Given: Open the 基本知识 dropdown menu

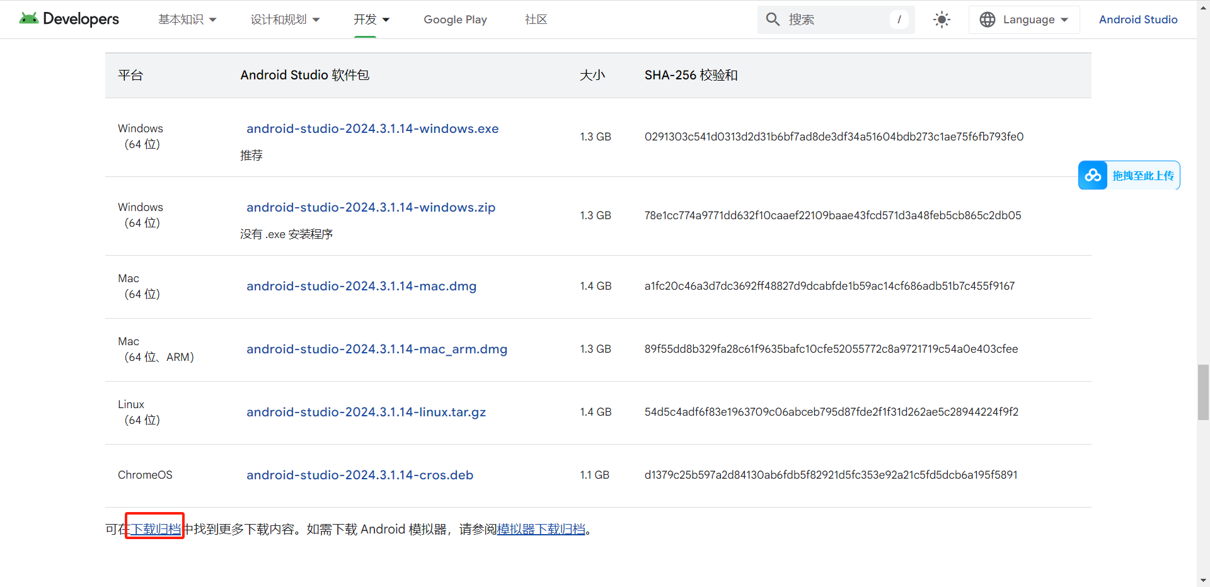Looking at the screenshot, I should [187, 20].
